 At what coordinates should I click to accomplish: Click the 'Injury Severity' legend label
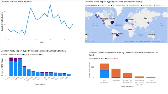click(x=91, y=5)
